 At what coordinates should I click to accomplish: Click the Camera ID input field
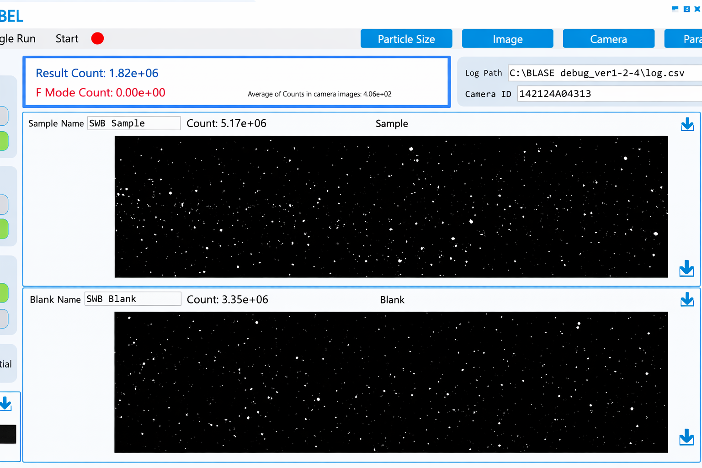coord(609,94)
